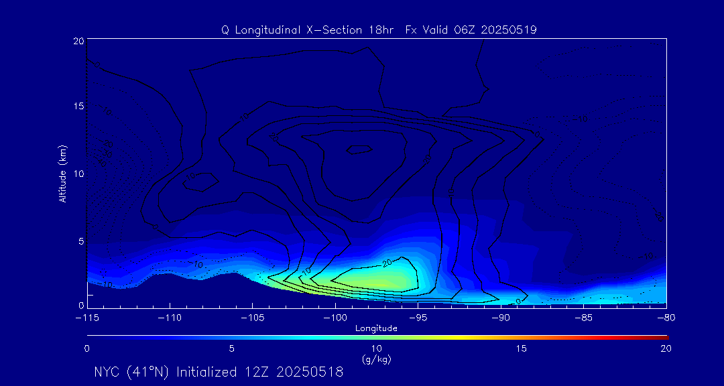Click the 5 label under the colorbar

[232, 348]
